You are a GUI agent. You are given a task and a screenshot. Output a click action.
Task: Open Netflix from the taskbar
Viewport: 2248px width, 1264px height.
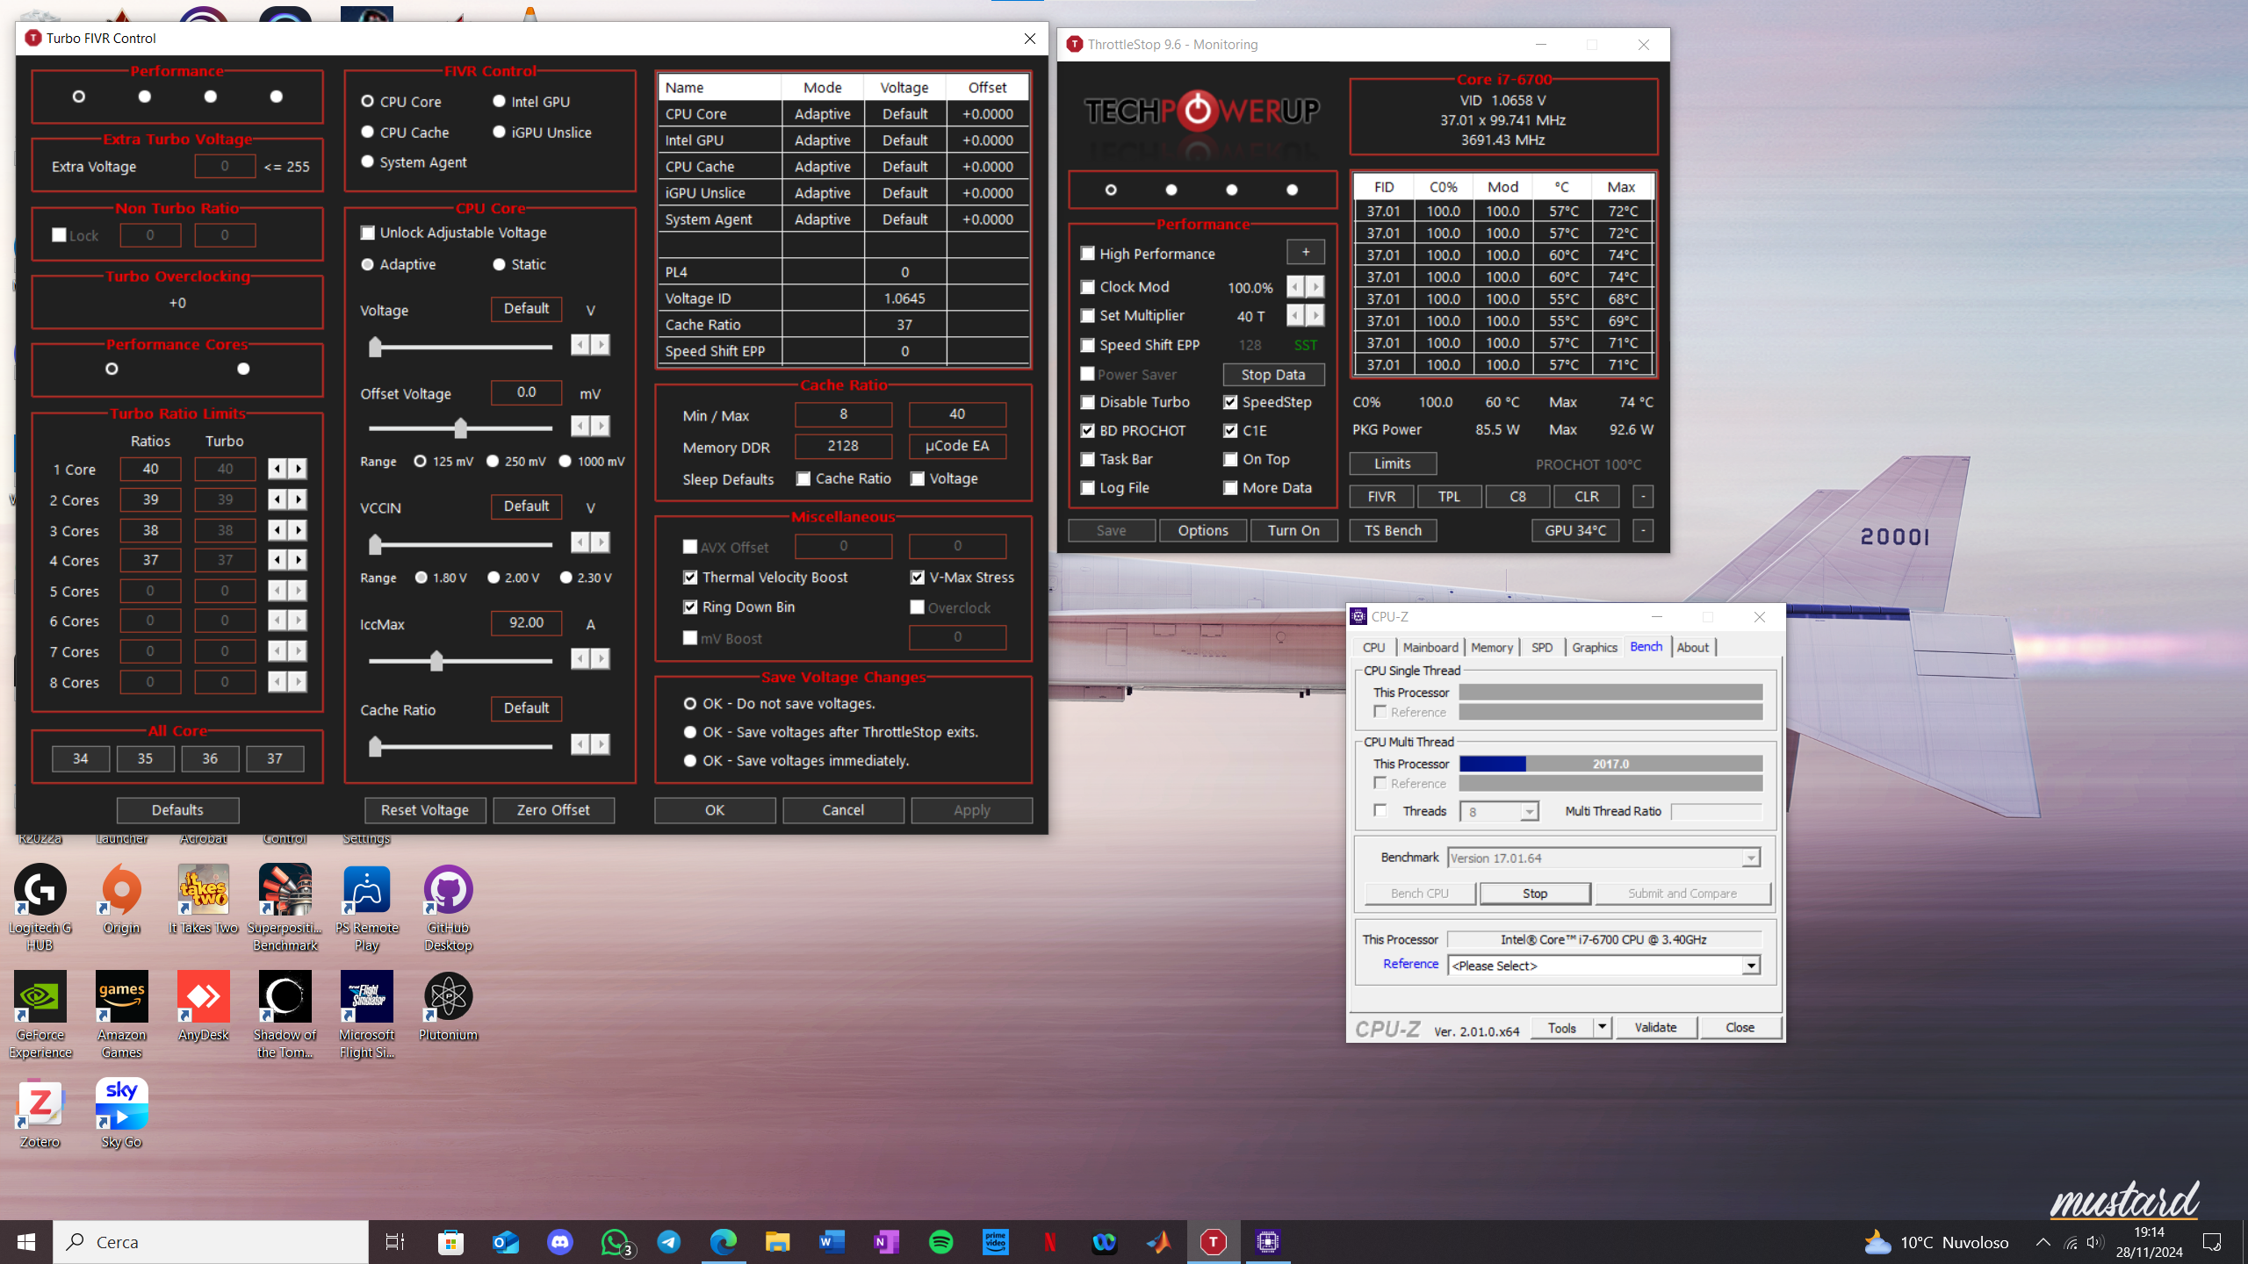click(x=1050, y=1242)
